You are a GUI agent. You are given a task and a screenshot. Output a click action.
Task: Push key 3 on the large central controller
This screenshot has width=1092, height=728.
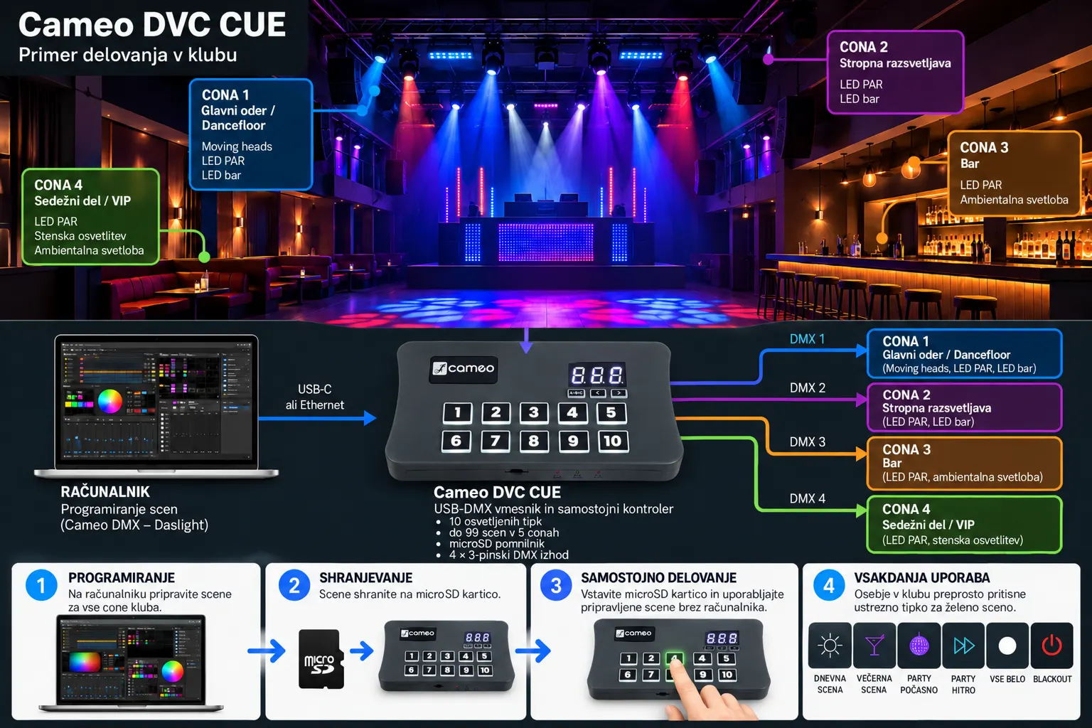coord(534,413)
